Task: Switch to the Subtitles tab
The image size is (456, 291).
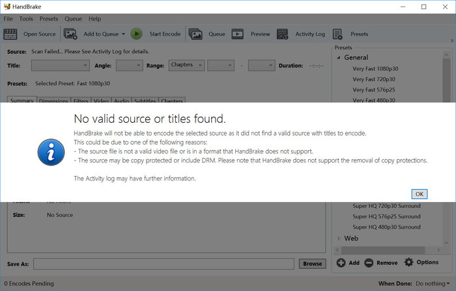Action: pyautogui.click(x=145, y=99)
